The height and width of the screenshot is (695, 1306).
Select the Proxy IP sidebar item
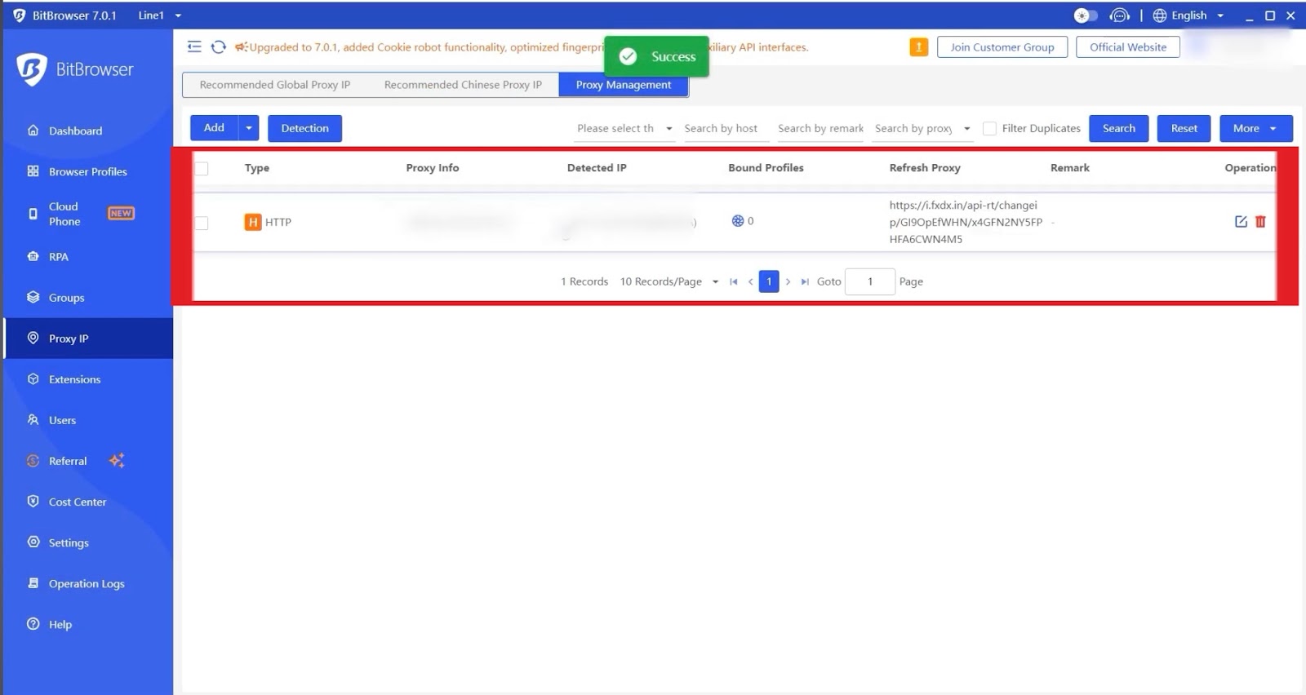88,339
